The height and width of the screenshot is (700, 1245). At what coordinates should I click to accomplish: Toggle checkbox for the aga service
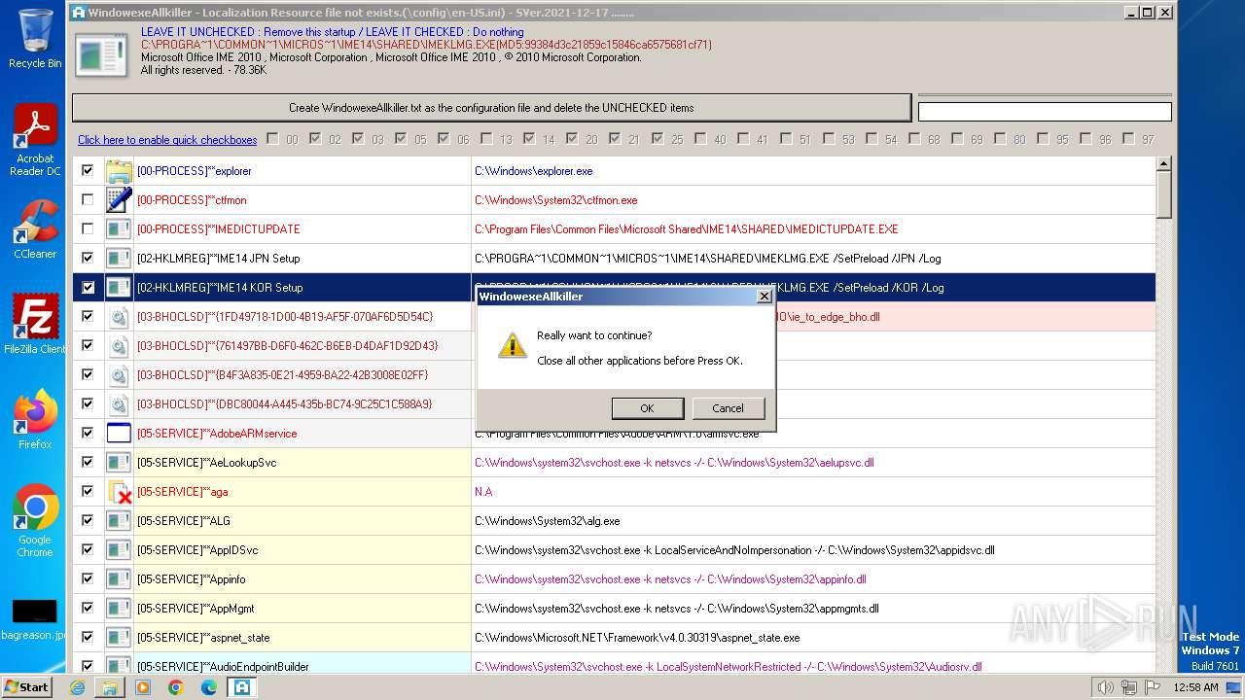(x=88, y=491)
